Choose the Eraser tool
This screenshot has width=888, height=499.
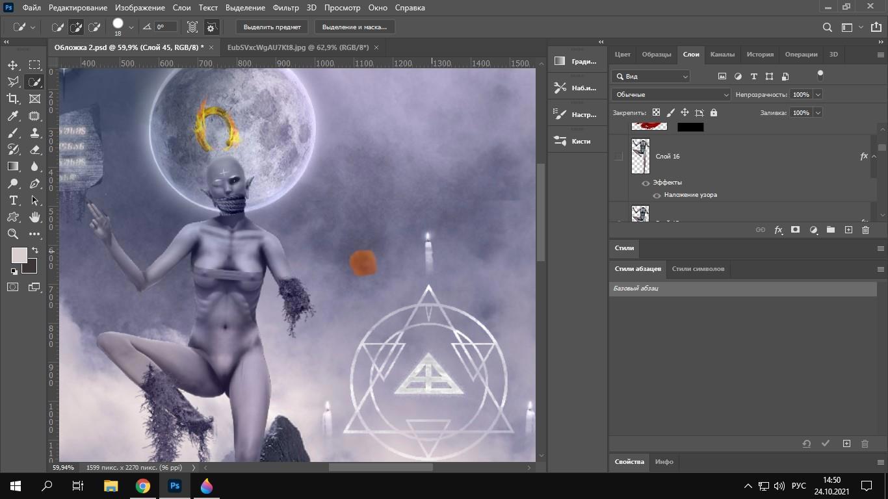click(35, 149)
